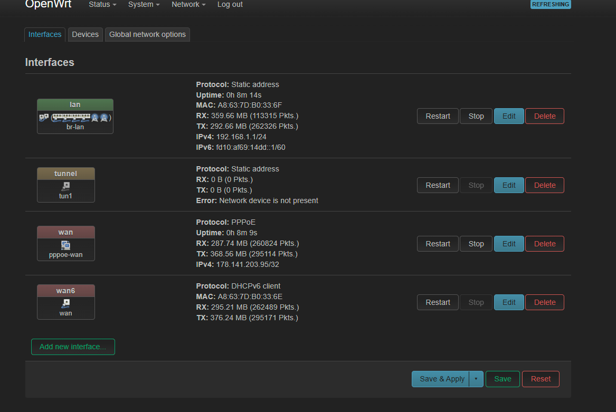Screen dimensions: 616x412
Task: Click the rightmost wireless tower icon in lan box
Action: click(x=104, y=118)
